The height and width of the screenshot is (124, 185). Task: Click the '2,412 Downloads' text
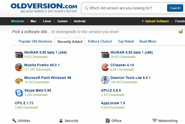[113, 95]
